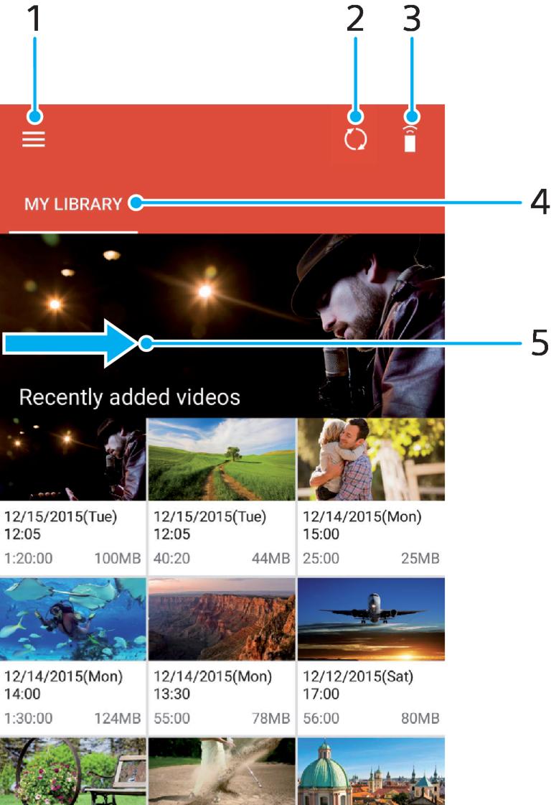The width and height of the screenshot is (551, 805).
Task: Select the 44MB video's date text
Action: pos(209,525)
